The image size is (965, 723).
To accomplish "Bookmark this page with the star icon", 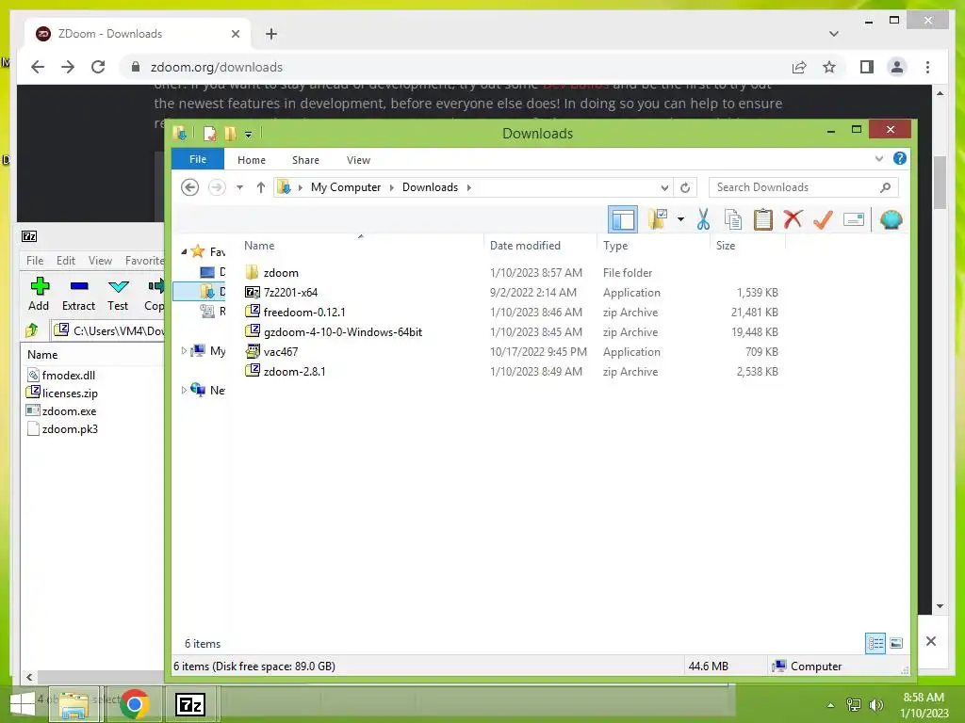I will pos(829,67).
